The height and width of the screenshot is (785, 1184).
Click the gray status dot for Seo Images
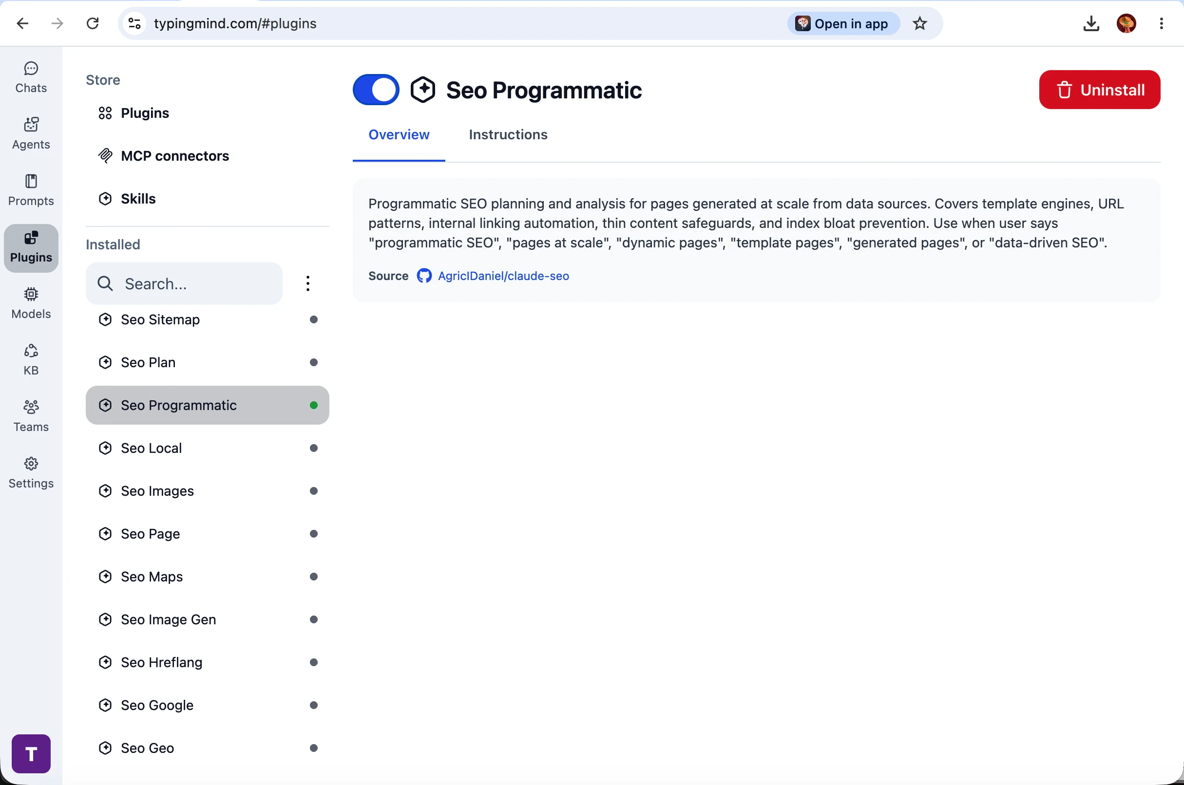pos(314,491)
